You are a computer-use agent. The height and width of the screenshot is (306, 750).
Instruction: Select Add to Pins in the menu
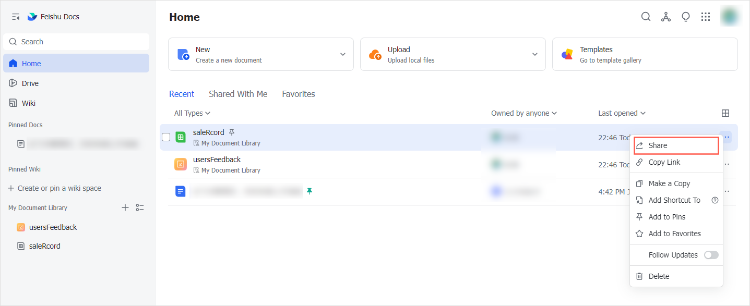point(676,217)
